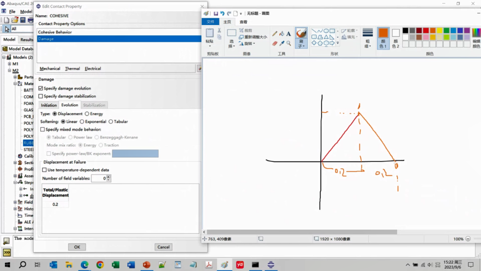Expand the M1 model node
The image size is (481, 271).
(x=9, y=64)
